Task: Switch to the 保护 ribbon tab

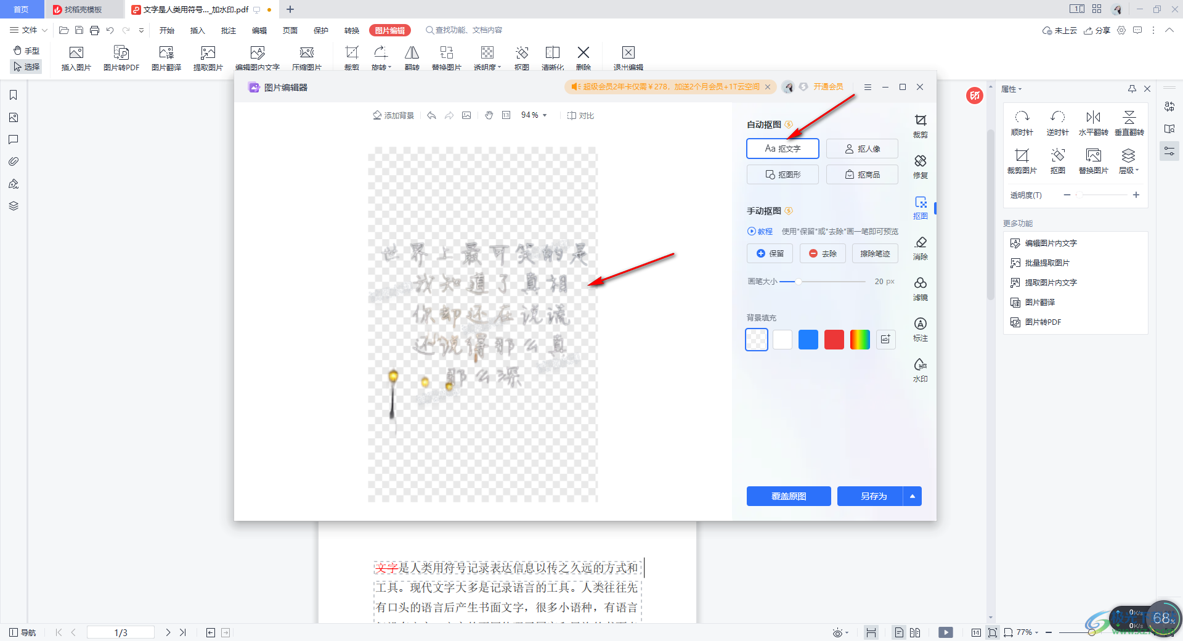Action: [320, 30]
